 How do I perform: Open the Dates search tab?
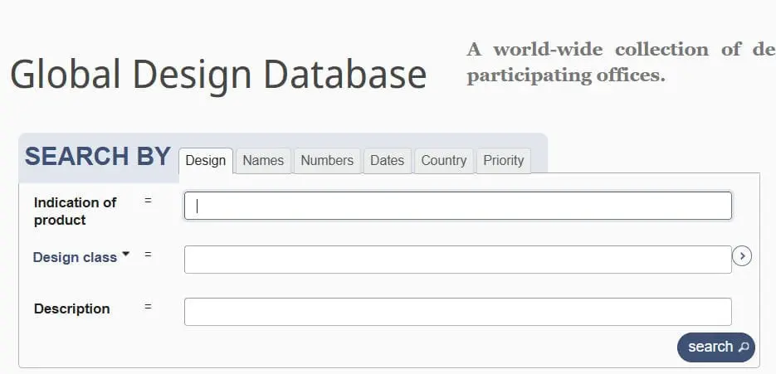point(387,161)
